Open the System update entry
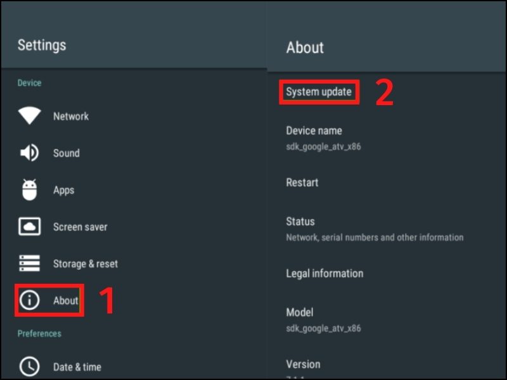Screen dimensions: 507x380 tap(319, 91)
